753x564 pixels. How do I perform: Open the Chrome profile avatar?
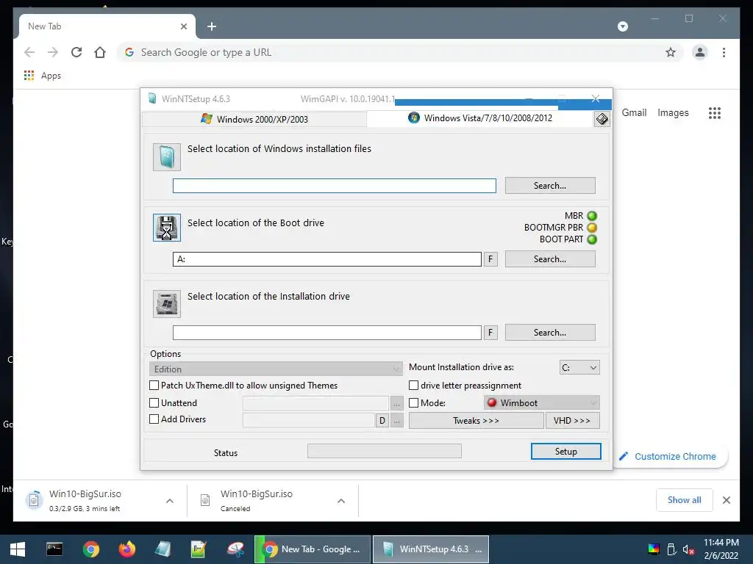(x=700, y=52)
